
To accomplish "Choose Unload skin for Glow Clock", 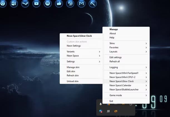I will tap(73, 81).
